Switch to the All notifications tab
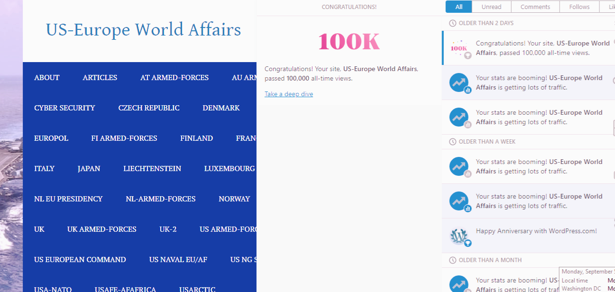The width and height of the screenshot is (615, 292). [459, 7]
